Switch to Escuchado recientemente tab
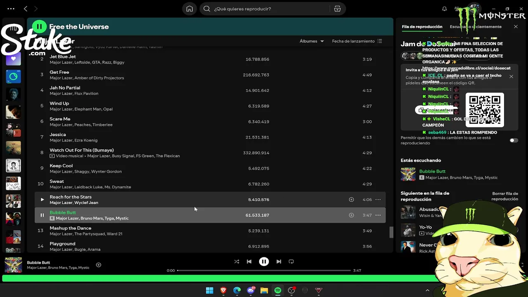 pos(476,27)
